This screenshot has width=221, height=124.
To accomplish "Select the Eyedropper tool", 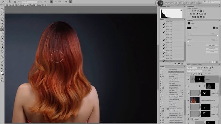I will [2, 23].
